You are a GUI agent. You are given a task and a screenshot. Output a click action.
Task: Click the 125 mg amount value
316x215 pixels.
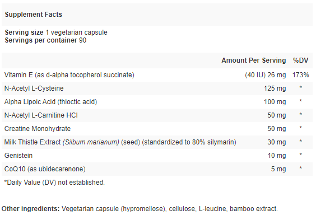click(x=275, y=88)
